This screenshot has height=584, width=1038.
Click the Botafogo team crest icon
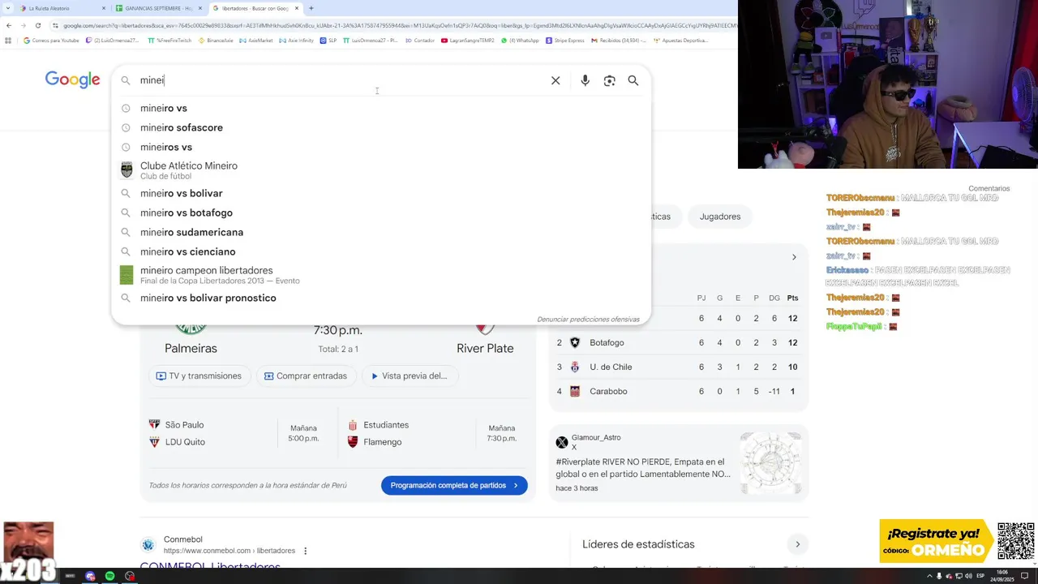click(575, 342)
